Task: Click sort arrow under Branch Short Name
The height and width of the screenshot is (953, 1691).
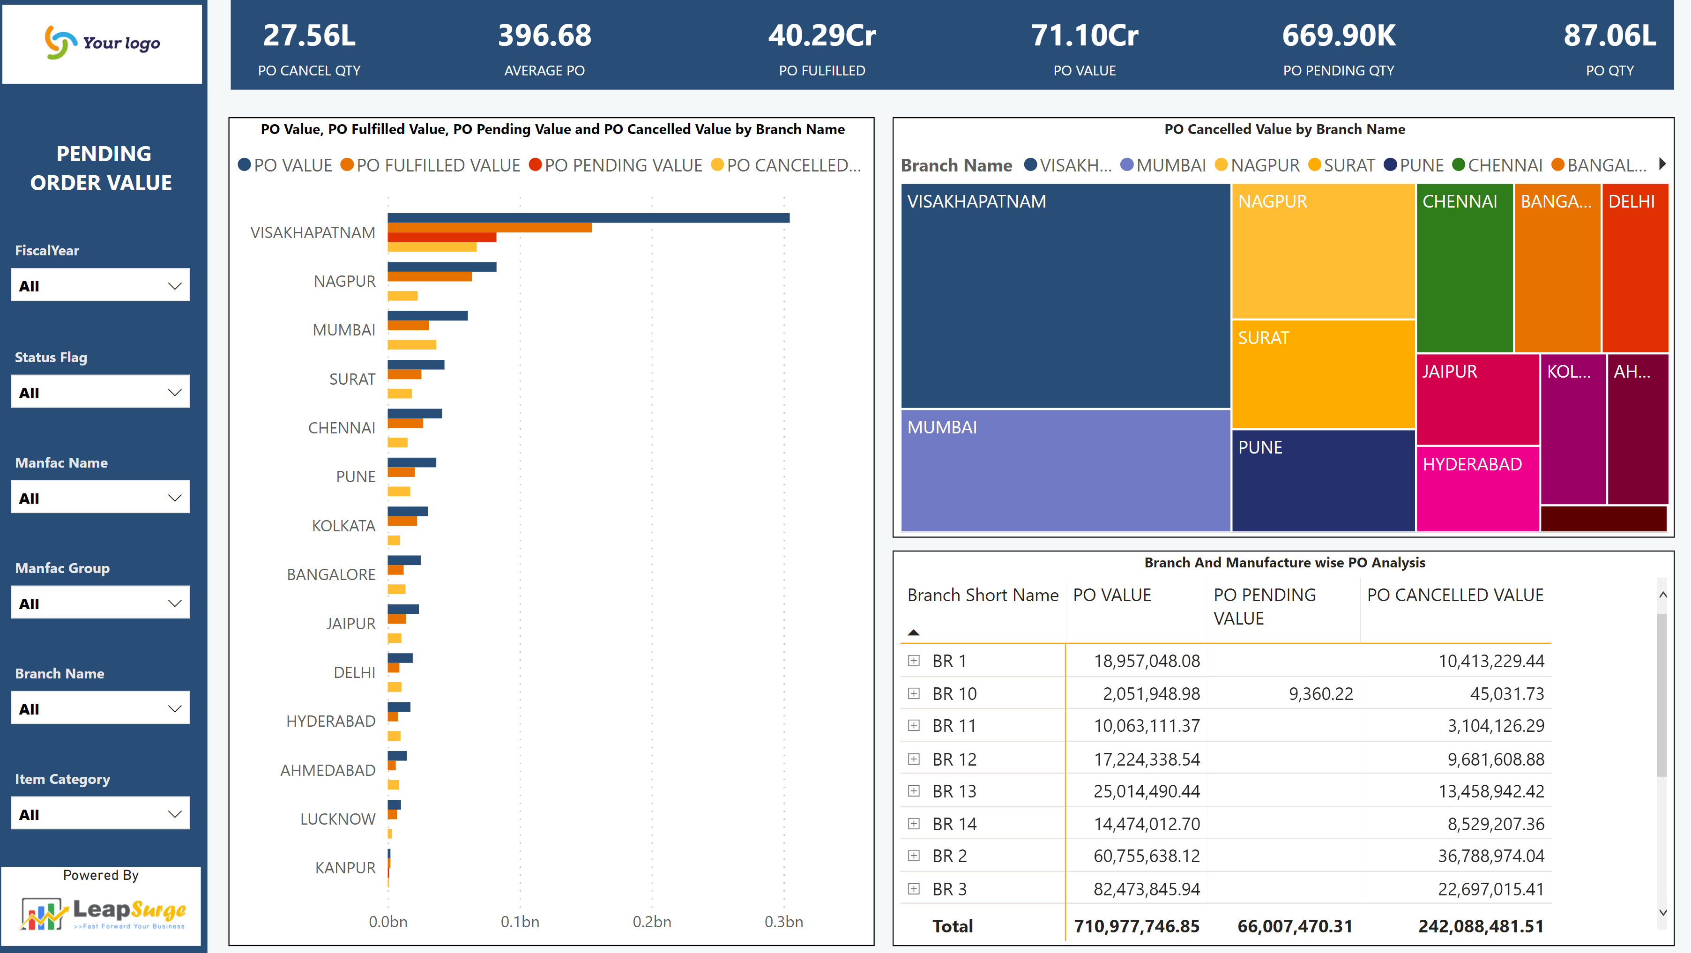Action: [913, 633]
